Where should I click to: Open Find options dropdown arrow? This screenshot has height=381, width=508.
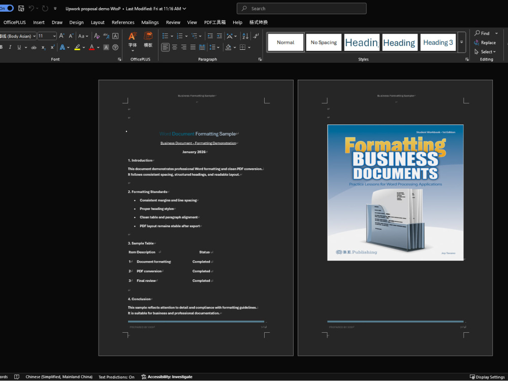click(497, 33)
